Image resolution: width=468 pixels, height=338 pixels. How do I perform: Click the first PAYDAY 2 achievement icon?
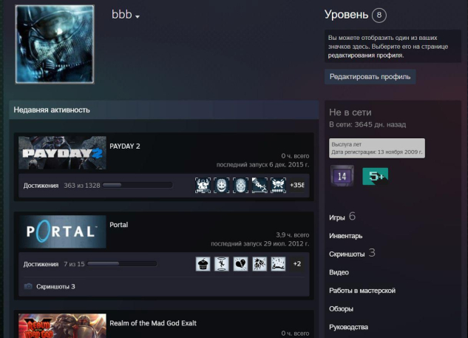click(x=203, y=185)
